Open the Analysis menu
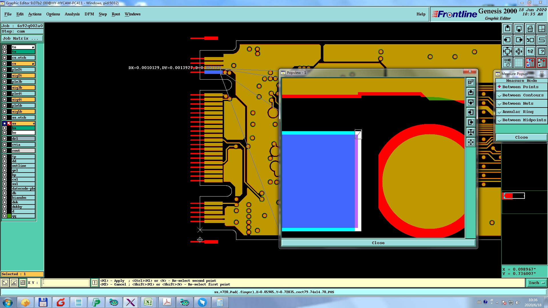The height and width of the screenshot is (308, 548). pyautogui.click(x=72, y=14)
